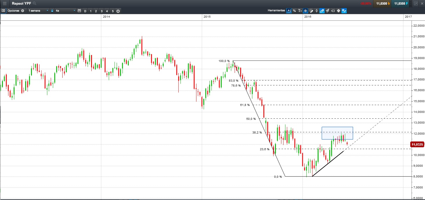Click the 13,0000 price axis label
This screenshot has width=425, height=200.
(x=419, y=123)
